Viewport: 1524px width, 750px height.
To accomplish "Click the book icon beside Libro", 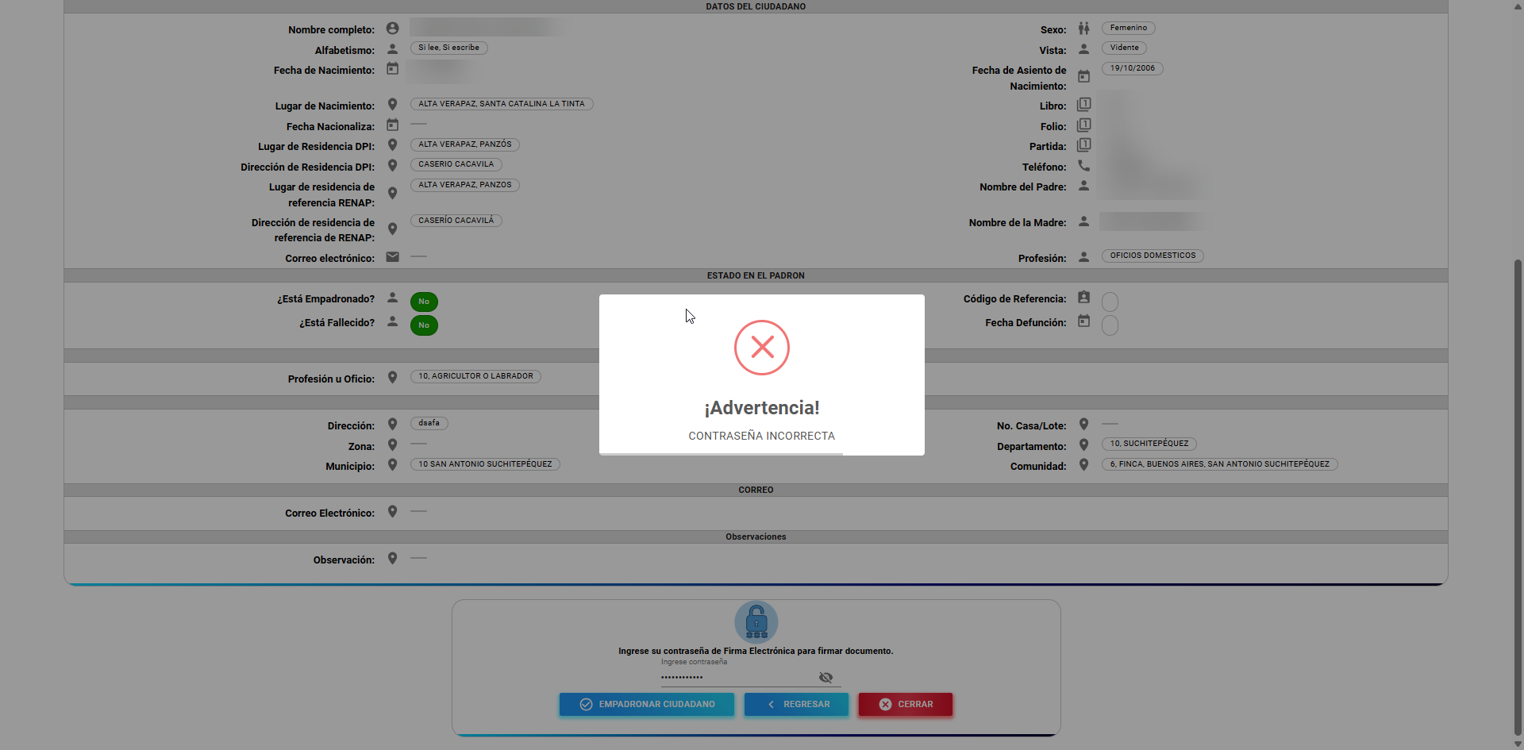I will click(1083, 105).
